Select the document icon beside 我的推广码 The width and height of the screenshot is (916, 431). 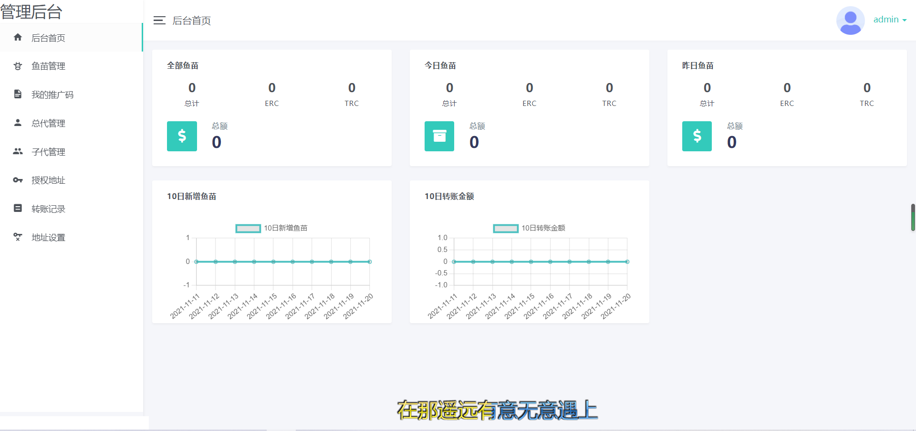[x=18, y=94]
